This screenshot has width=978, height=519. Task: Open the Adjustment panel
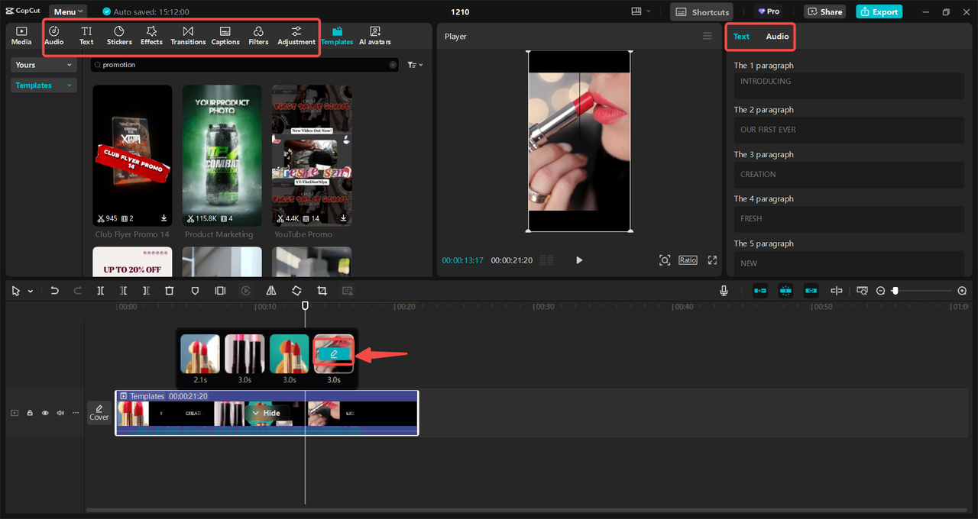click(296, 35)
